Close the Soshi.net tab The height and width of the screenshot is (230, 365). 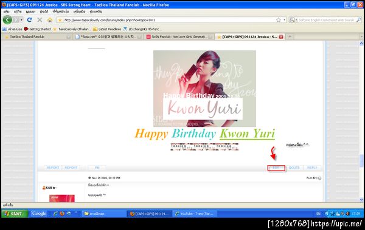point(139,36)
